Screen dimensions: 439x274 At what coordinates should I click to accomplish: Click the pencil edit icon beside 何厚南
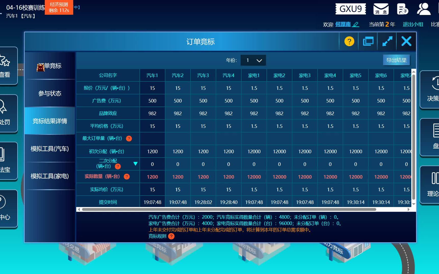[356, 24]
